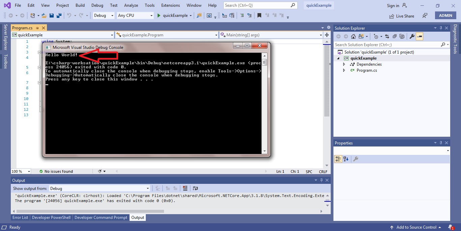Image resolution: width=461 pixels, height=231 pixels.
Task: Click Alphabetical sort icon in Properties panel
Action: [346, 159]
